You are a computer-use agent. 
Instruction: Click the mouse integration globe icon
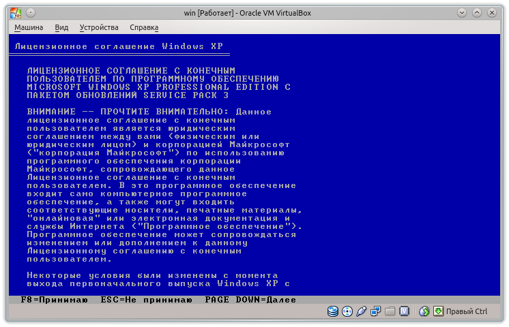coord(424,311)
